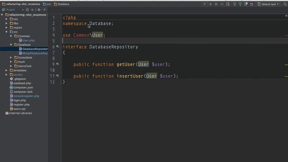Click line number 12 in the gutter
This screenshot has width=288, height=162.
[x=53, y=82]
